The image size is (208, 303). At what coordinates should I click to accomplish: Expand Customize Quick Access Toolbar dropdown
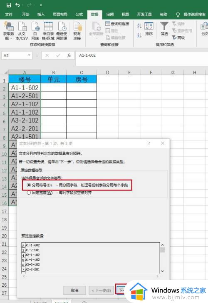point(41,5)
